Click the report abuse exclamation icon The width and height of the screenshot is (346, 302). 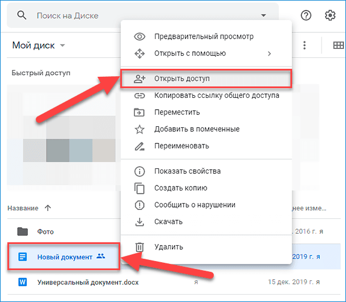[x=140, y=205]
